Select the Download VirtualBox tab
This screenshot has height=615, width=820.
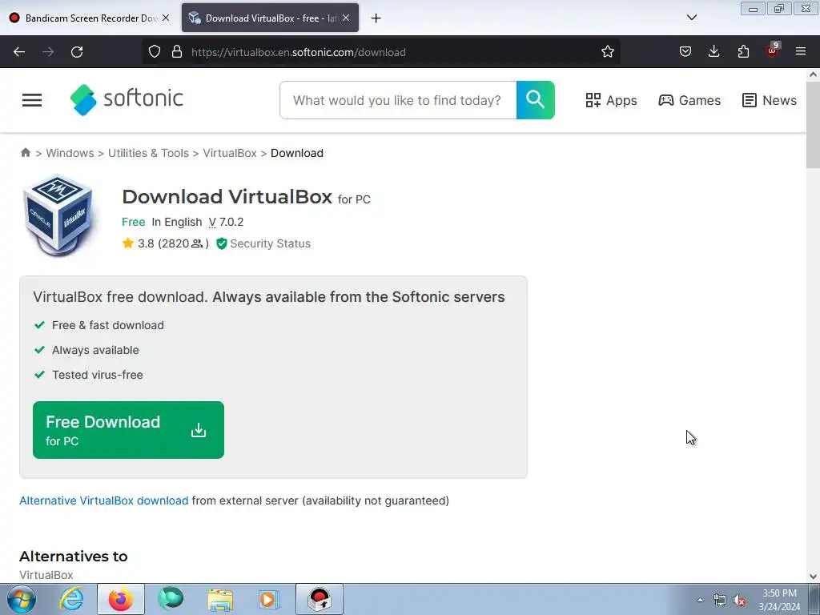270,18
